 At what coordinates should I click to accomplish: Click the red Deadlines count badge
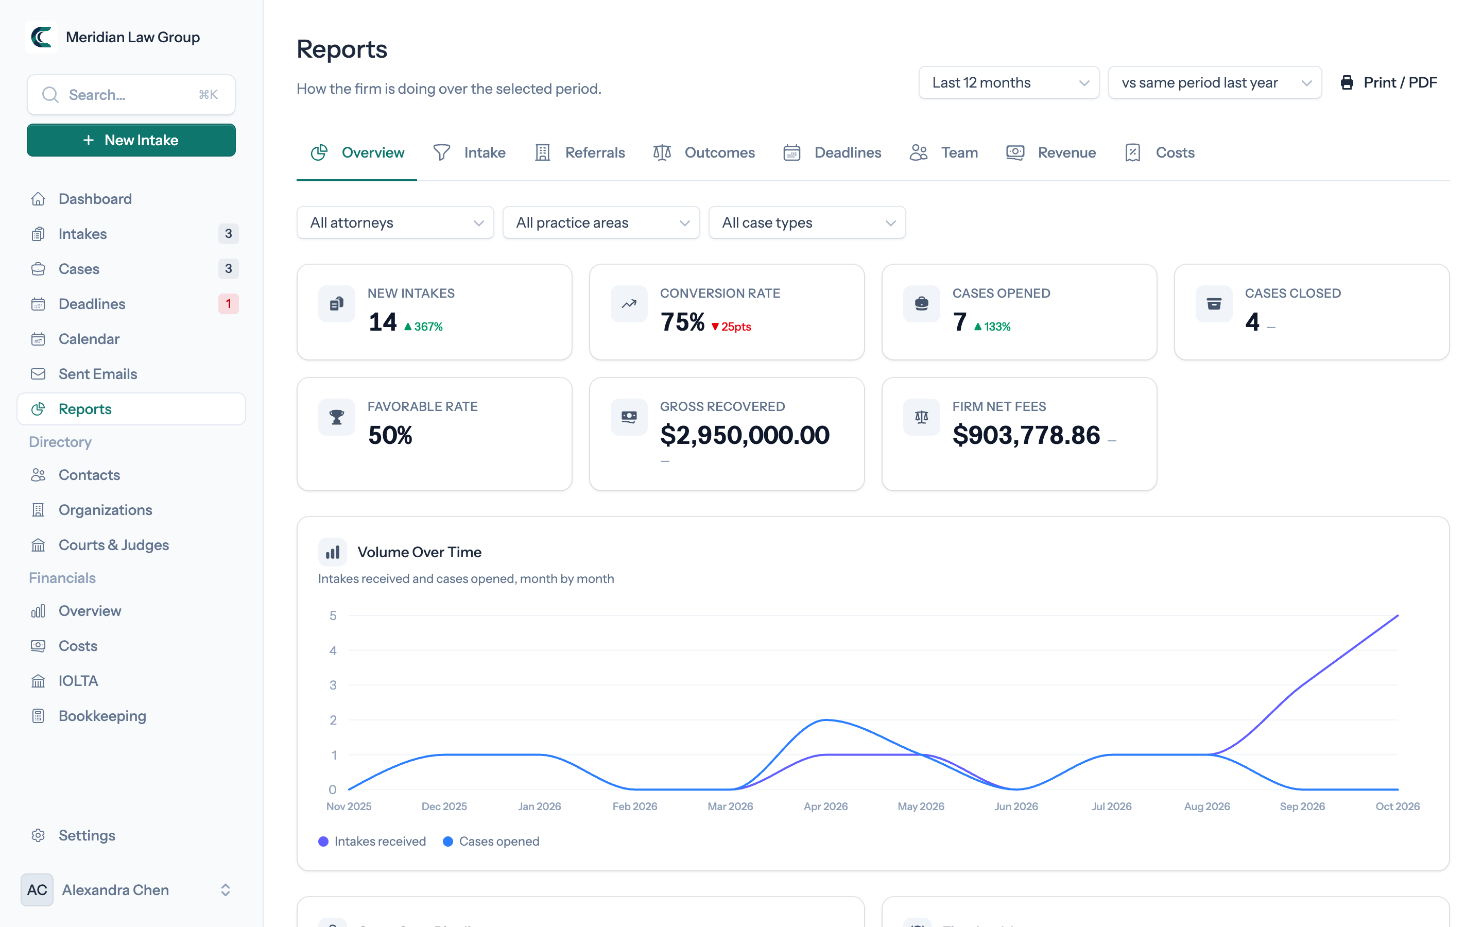pos(229,303)
